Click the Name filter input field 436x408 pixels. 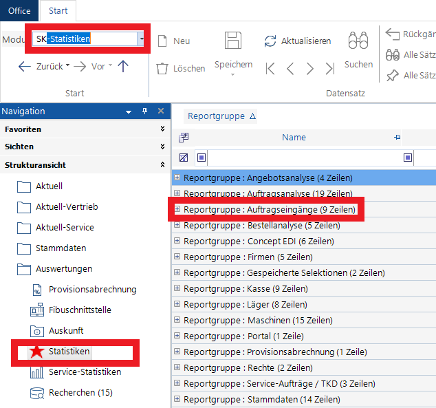(303, 158)
